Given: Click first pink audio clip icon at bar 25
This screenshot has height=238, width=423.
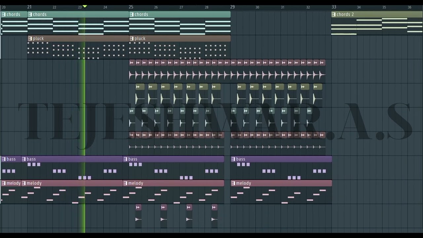Looking at the screenshot, I should click(x=132, y=63).
